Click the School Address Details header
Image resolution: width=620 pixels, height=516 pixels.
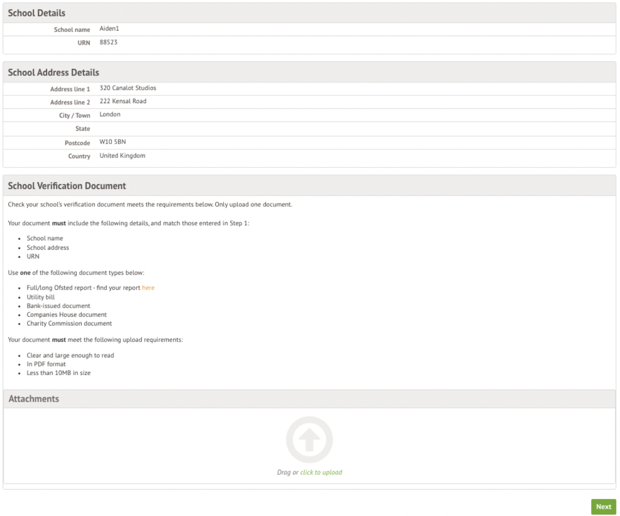point(53,73)
